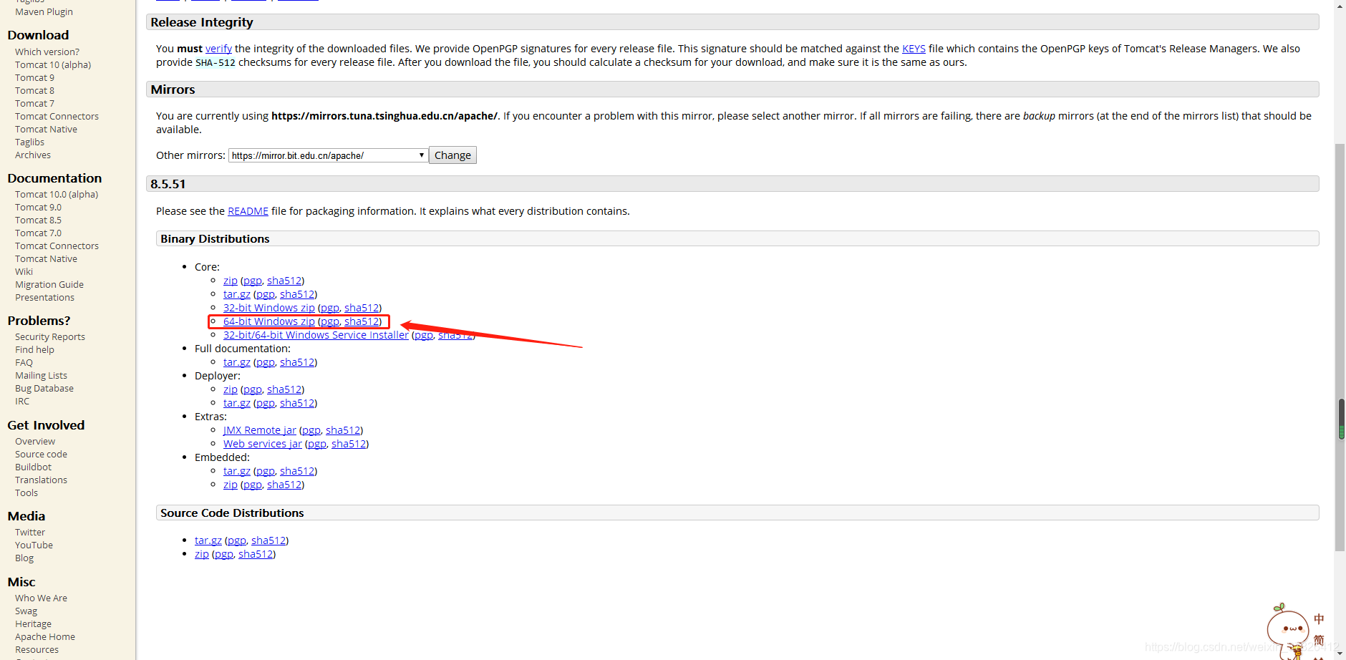Open Archives in the sidebar
1346x660 pixels.
coord(33,155)
